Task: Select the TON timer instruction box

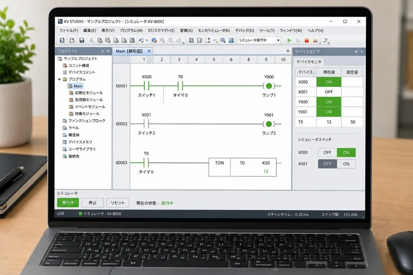Action: 242,167
